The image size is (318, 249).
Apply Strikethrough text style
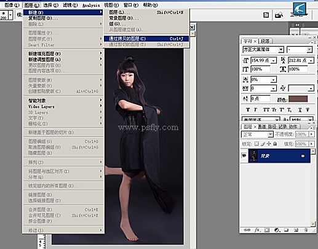[x=308, y=110]
